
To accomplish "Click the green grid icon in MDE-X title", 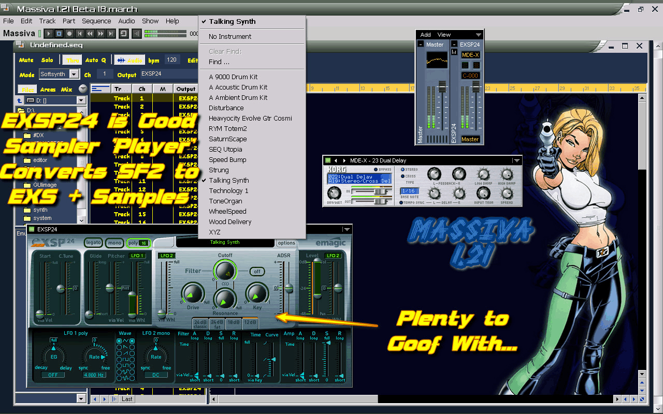I will point(328,160).
